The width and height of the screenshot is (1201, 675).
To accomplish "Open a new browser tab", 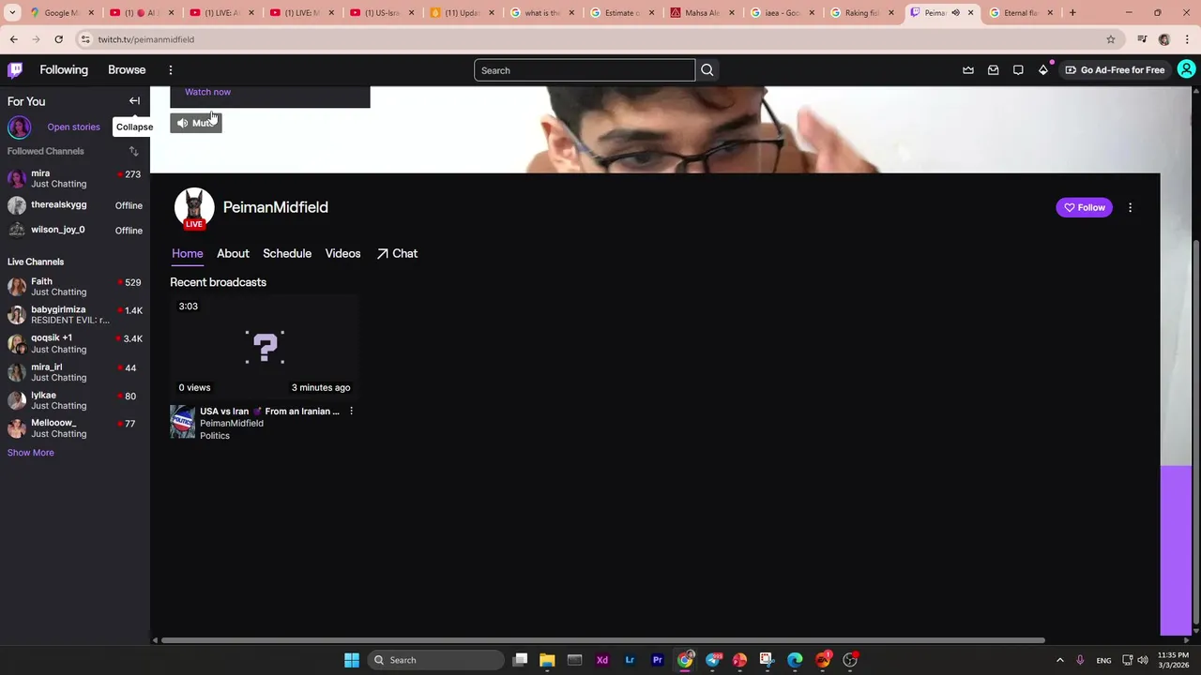I will click(x=1072, y=13).
